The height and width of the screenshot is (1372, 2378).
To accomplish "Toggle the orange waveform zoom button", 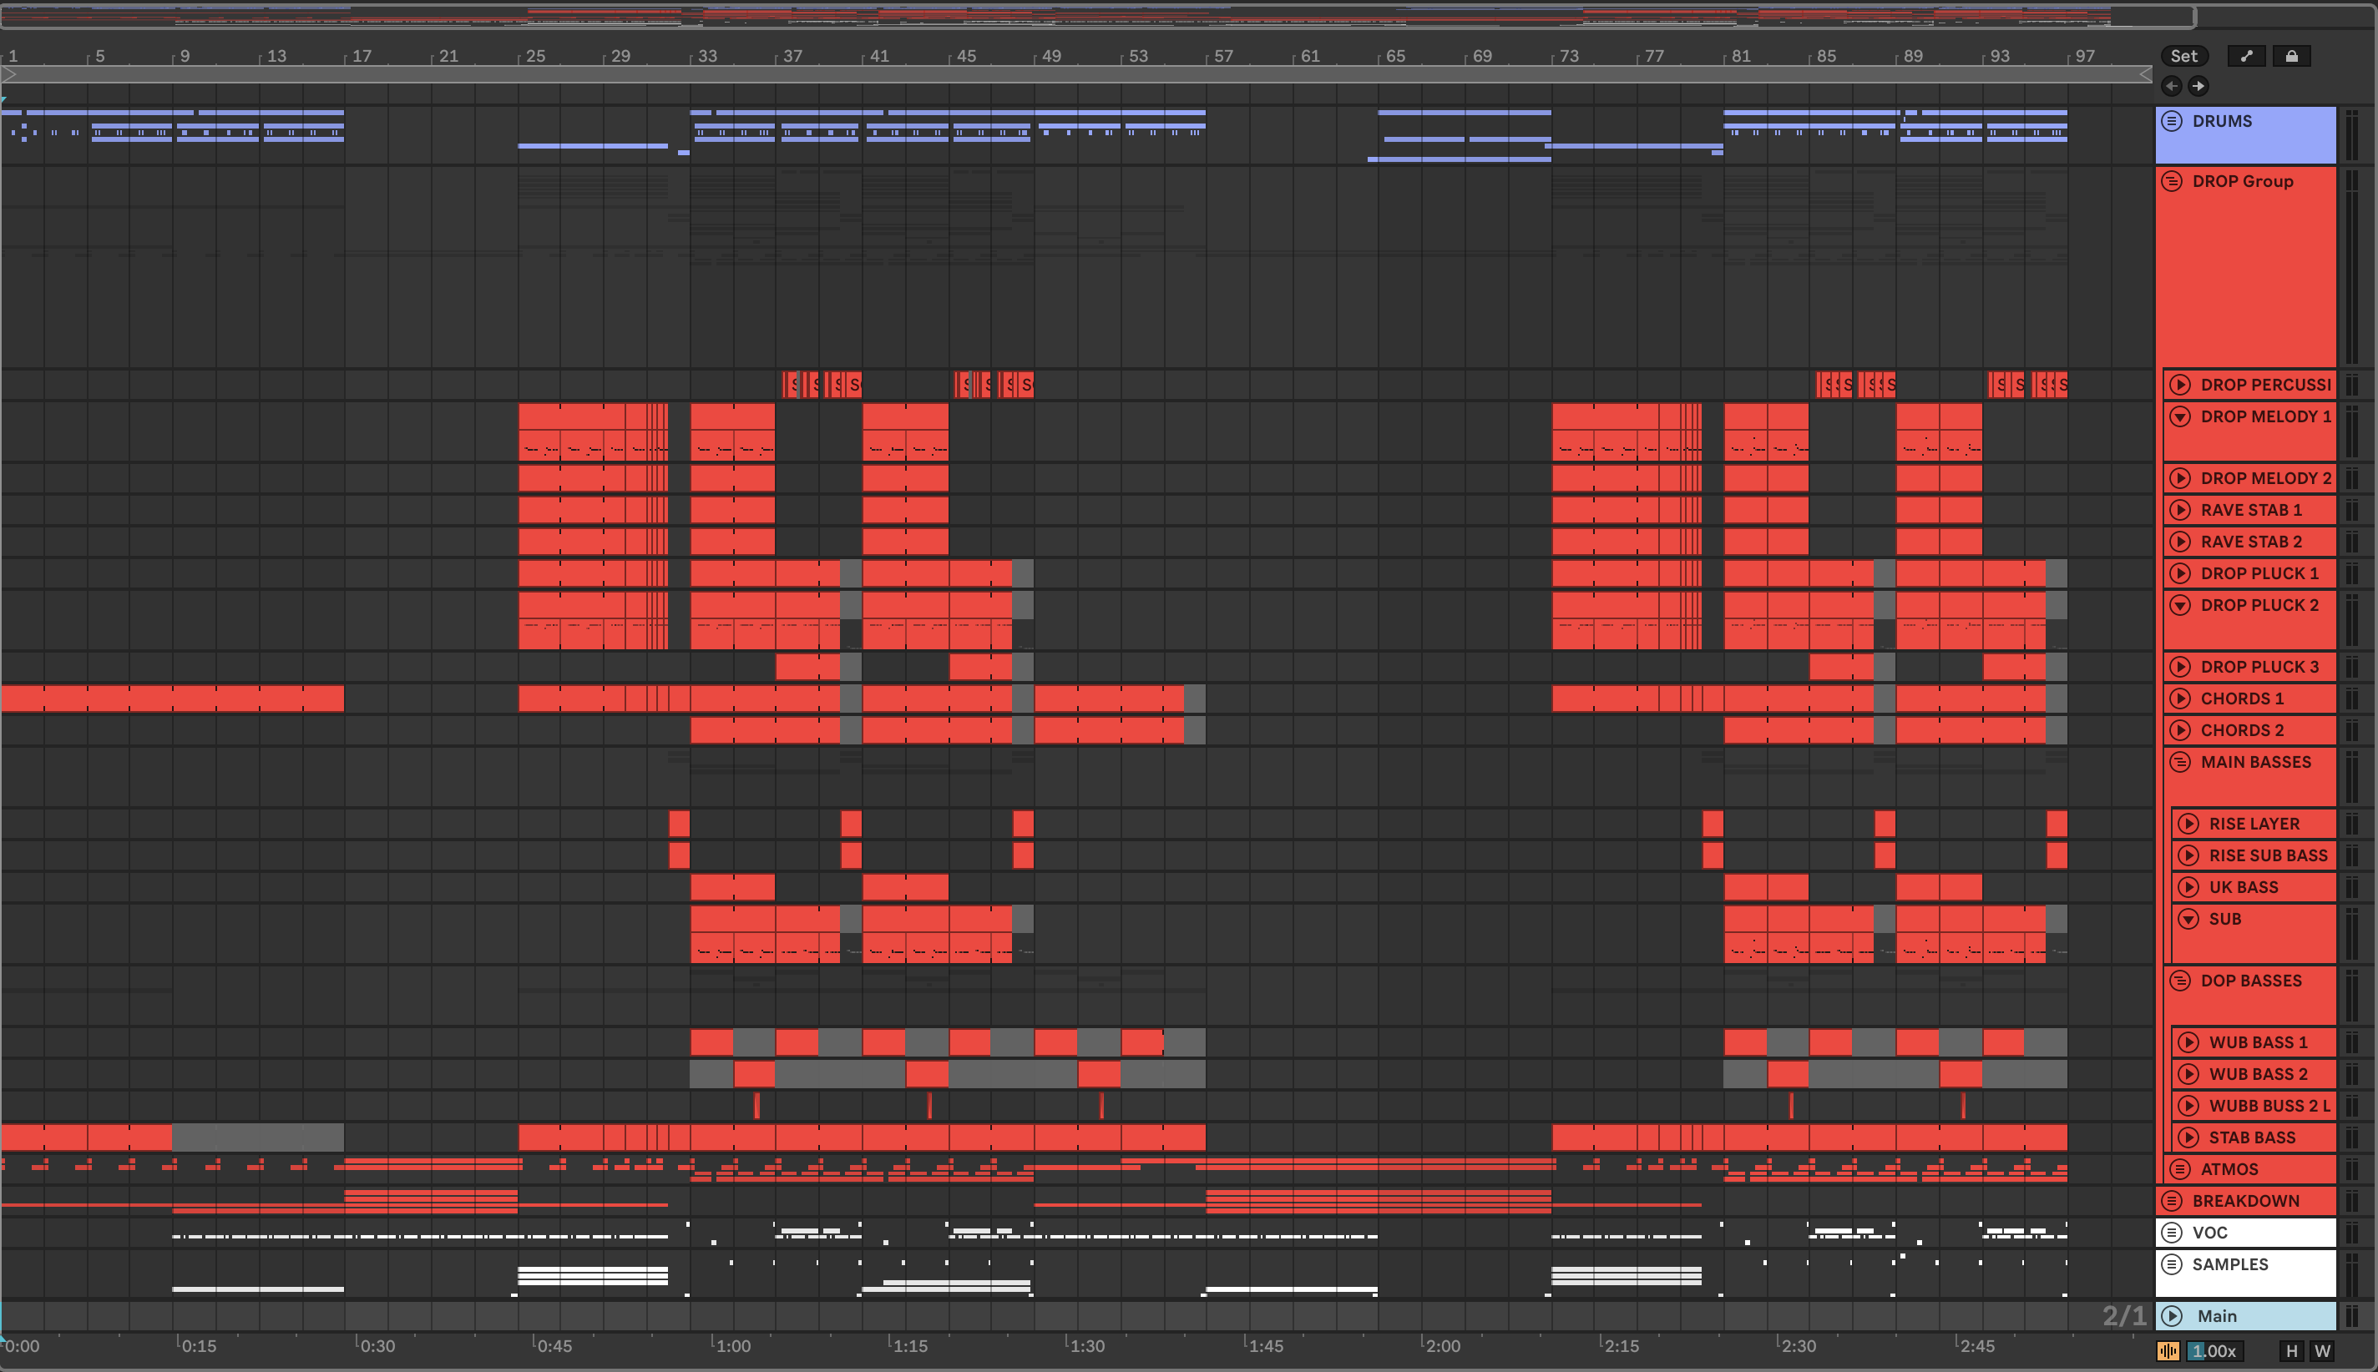I will click(2168, 1351).
